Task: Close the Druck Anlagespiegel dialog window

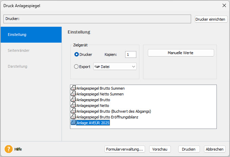Action: (224, 5)
